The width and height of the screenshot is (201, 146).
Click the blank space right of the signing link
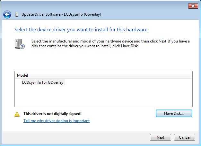click(x=122, y=121)
